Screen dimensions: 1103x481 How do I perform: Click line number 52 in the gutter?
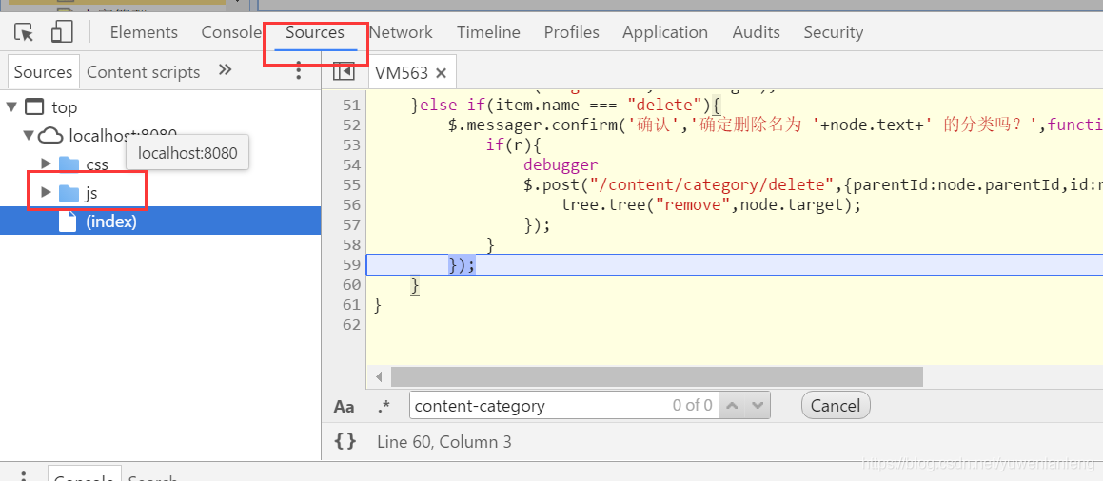coord(351,125)
